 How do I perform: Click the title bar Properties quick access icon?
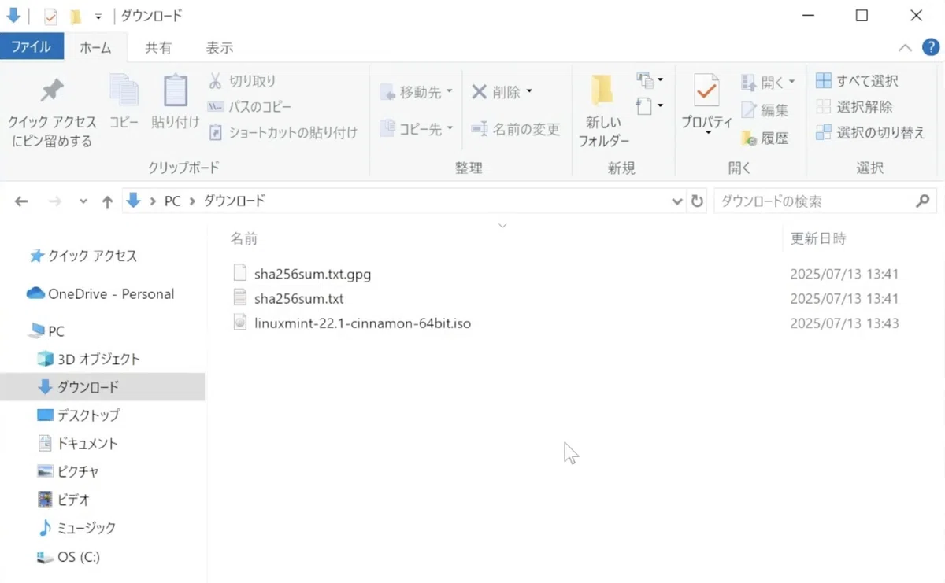pos(50,17)
